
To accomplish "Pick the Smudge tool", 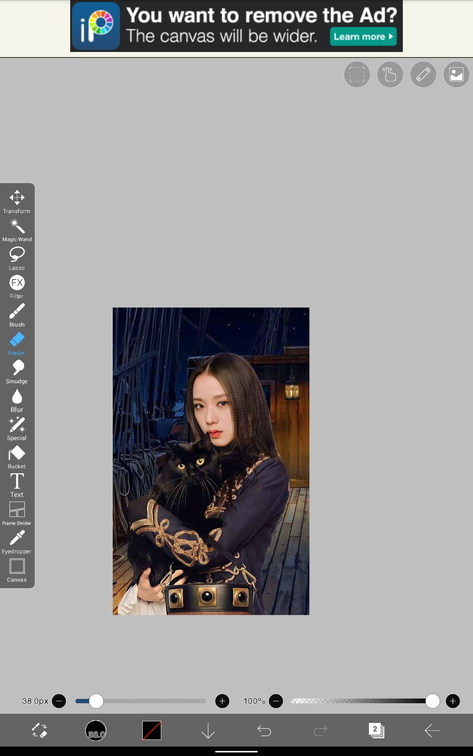I will (17, 372).
